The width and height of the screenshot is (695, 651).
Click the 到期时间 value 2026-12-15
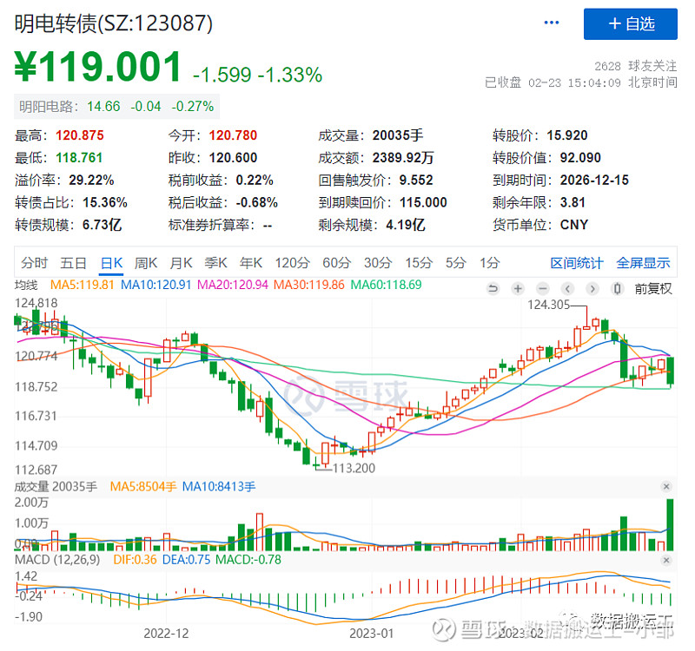pos(594,181)
